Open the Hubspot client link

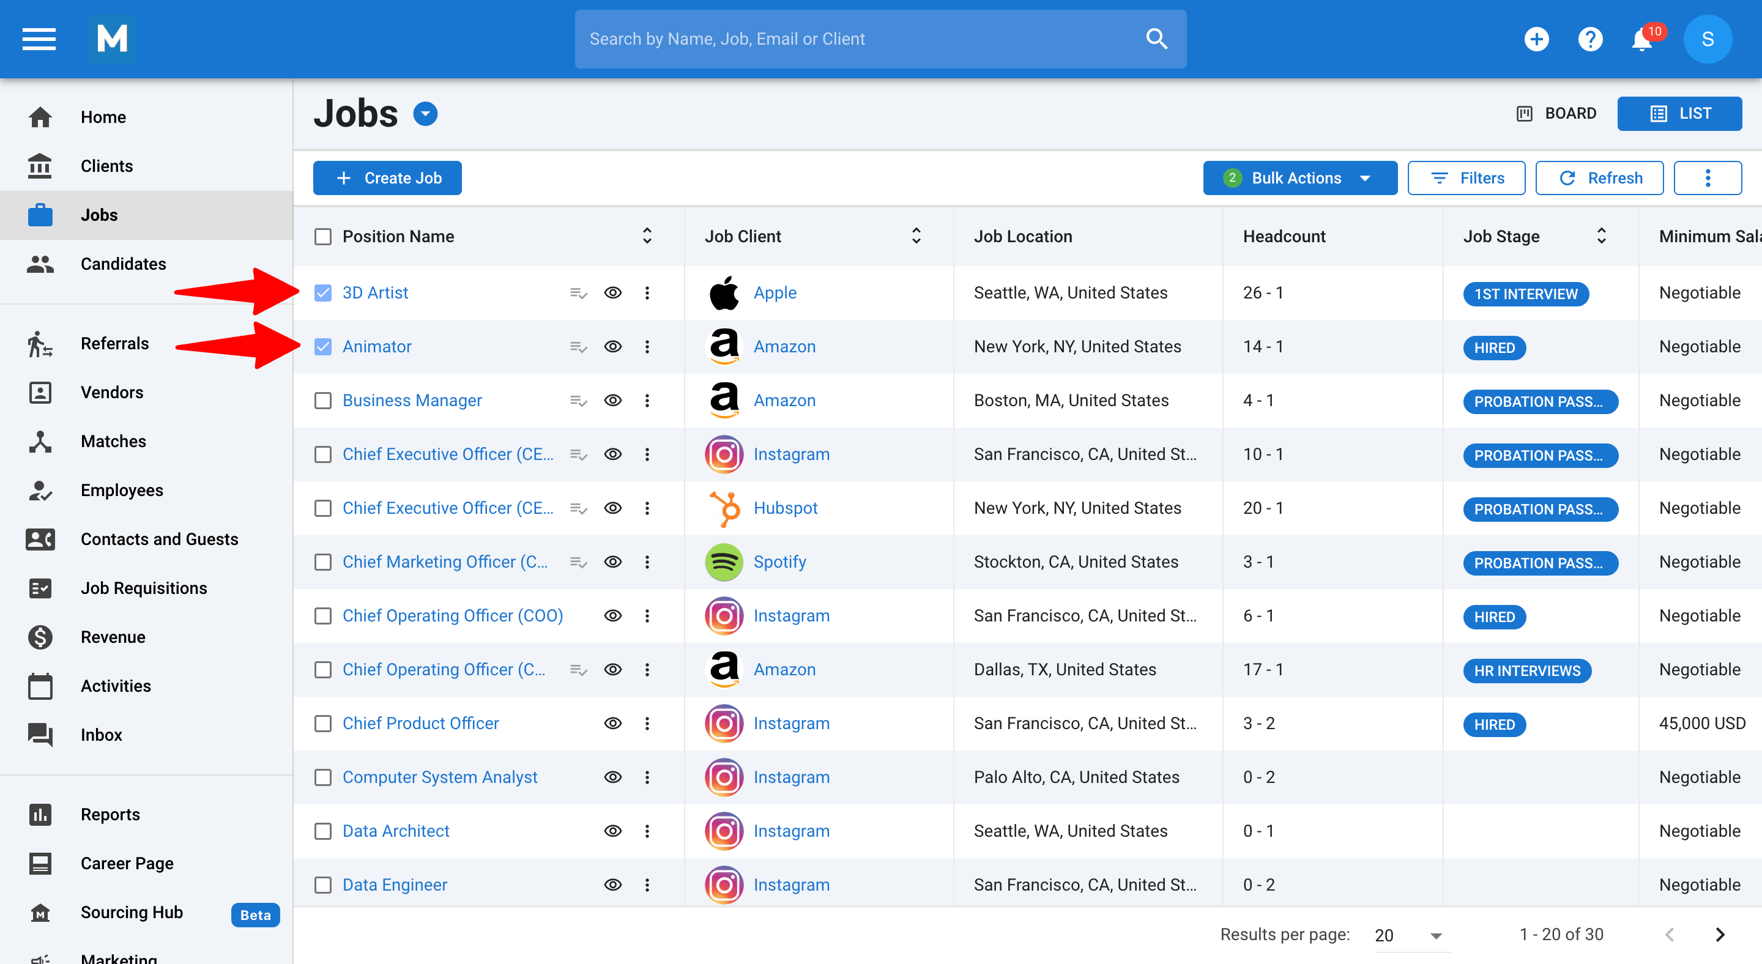[785, 508]
